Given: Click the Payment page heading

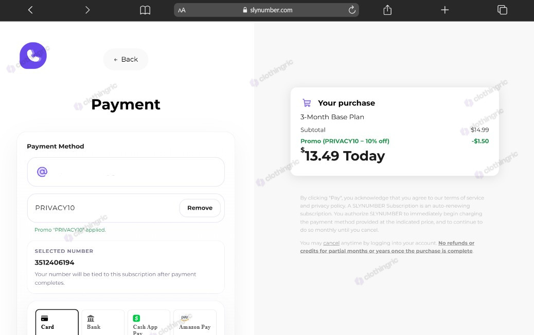Looking at the screenshot, I should coord(126,104).
